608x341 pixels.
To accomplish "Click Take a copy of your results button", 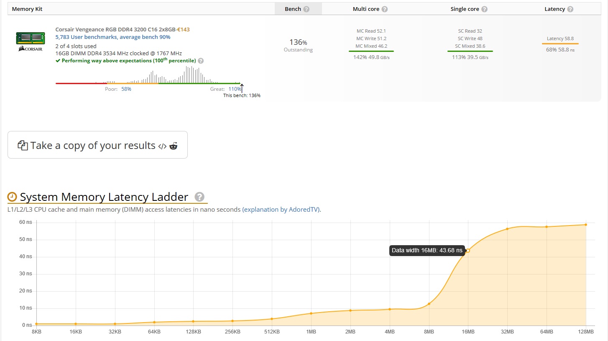I will 97,145.
